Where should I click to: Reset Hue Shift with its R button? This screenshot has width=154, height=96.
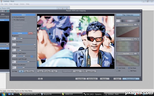(138, 54)
